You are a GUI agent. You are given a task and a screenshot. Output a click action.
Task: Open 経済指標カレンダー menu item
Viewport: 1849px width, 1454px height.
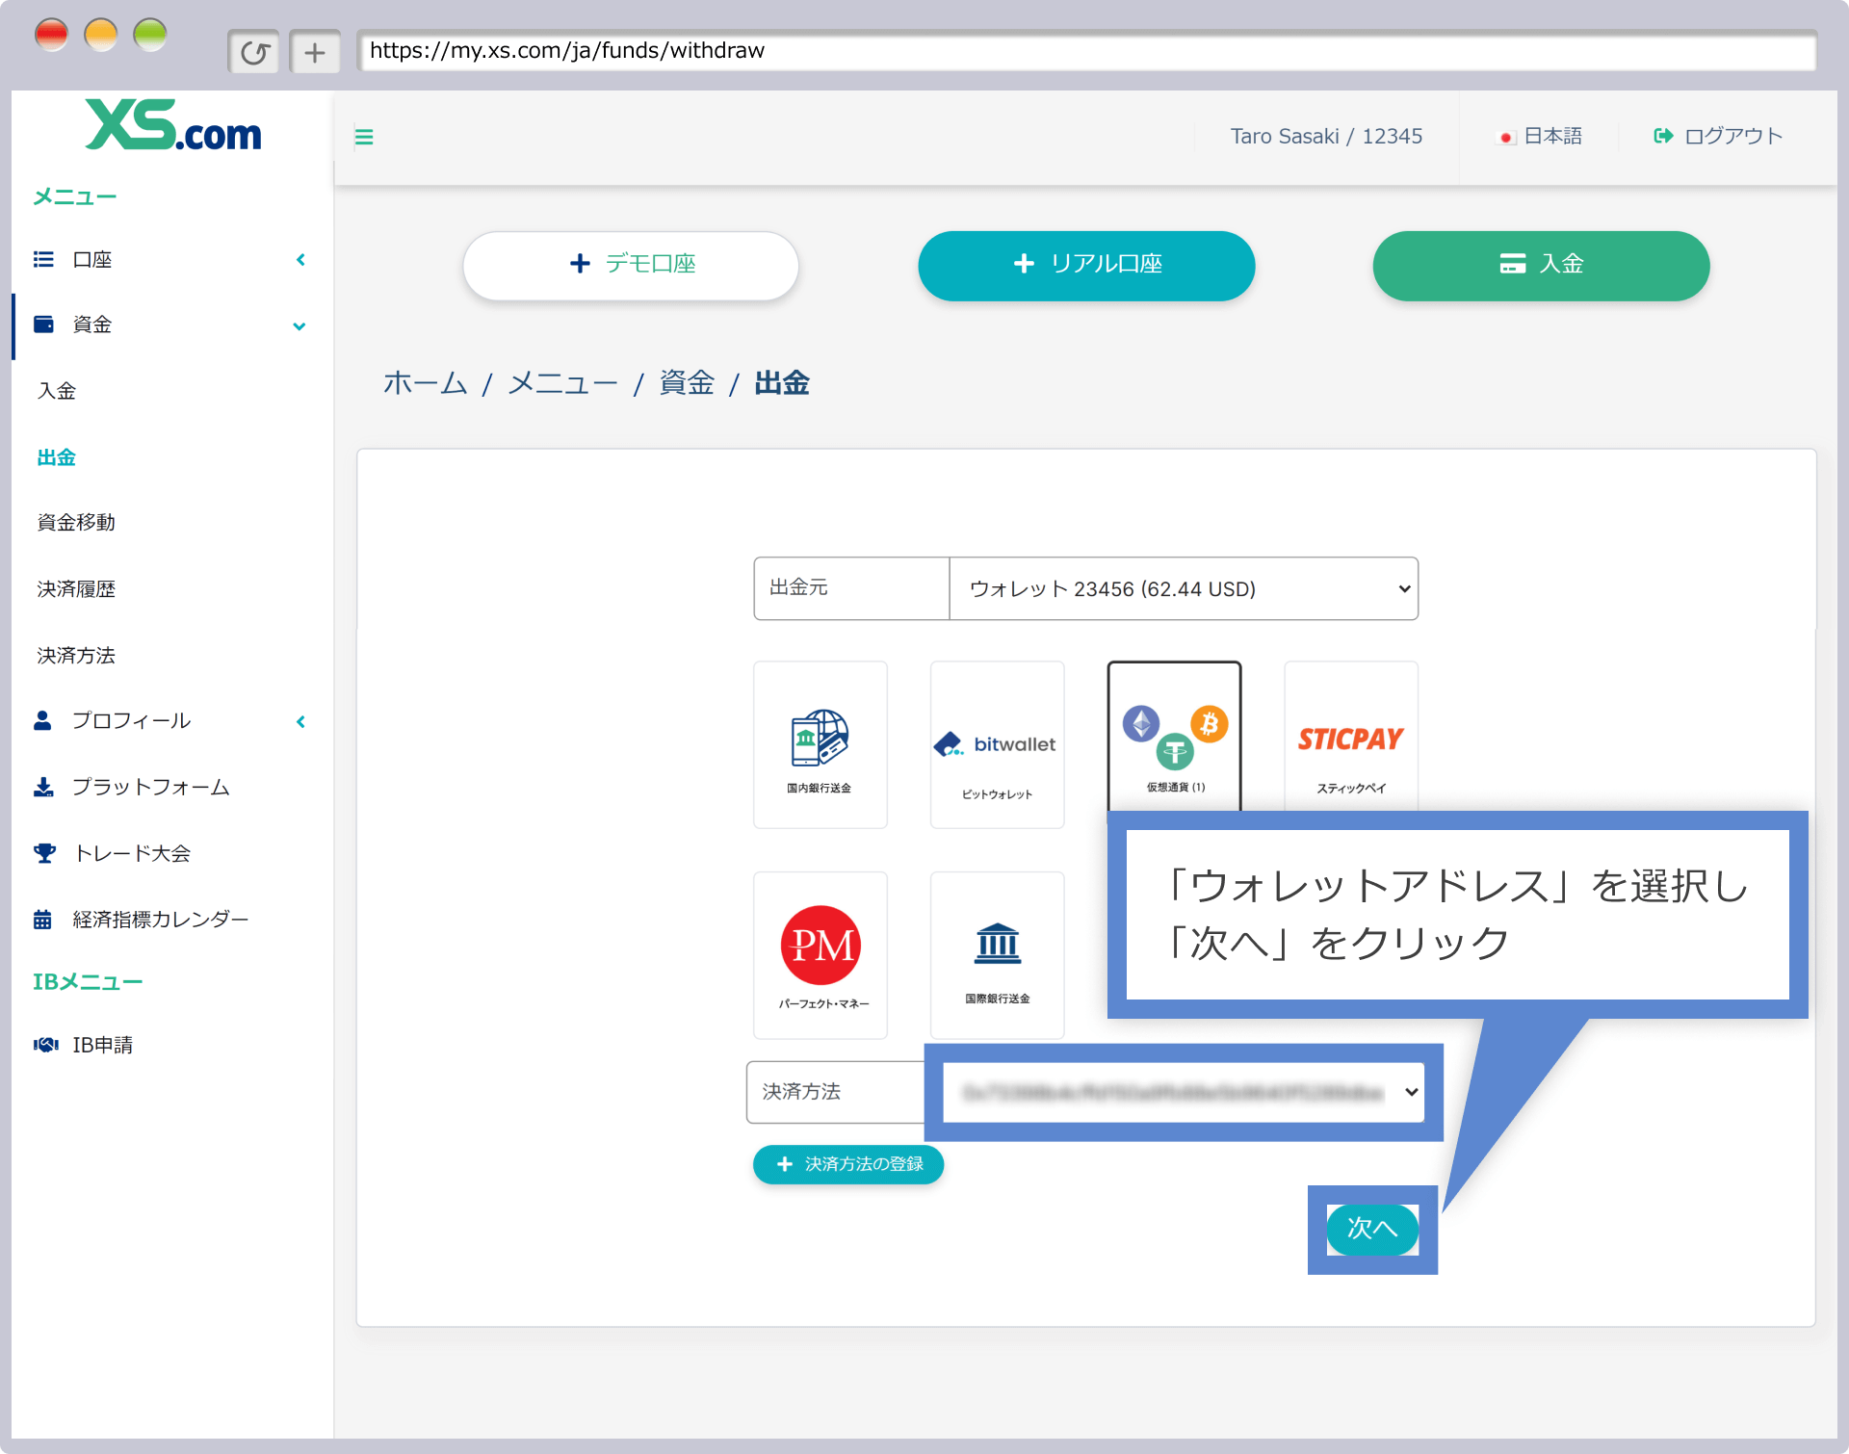point(161,920)
